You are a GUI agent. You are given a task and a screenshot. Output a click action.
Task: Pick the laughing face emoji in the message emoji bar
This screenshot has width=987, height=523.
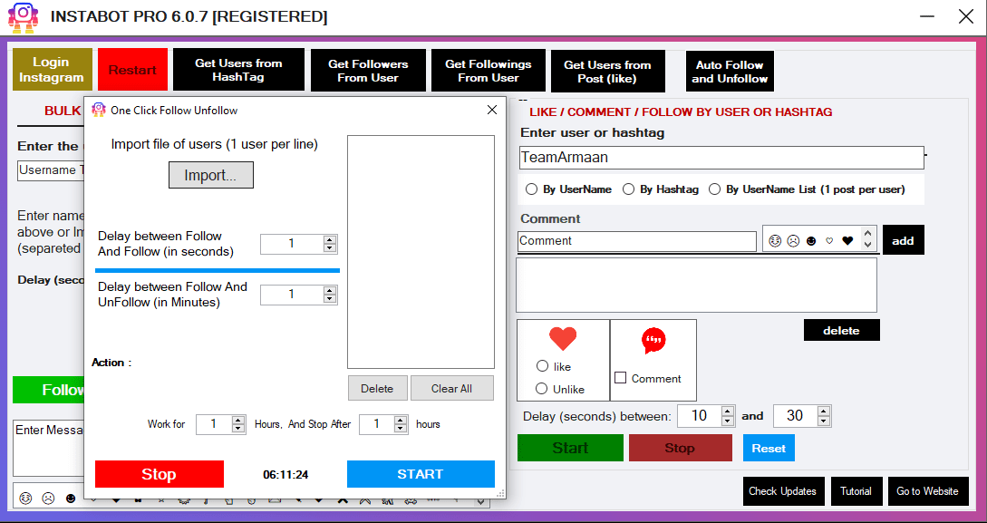25,499
